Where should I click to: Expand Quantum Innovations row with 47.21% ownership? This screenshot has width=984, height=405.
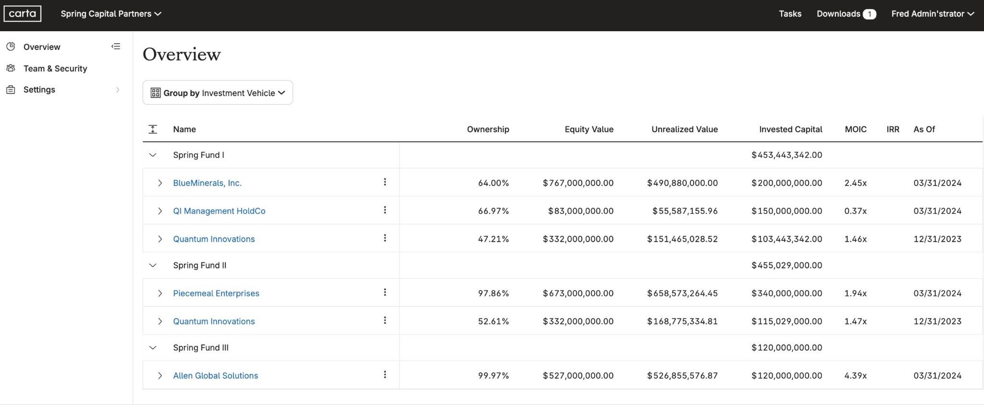click(160, 239)
